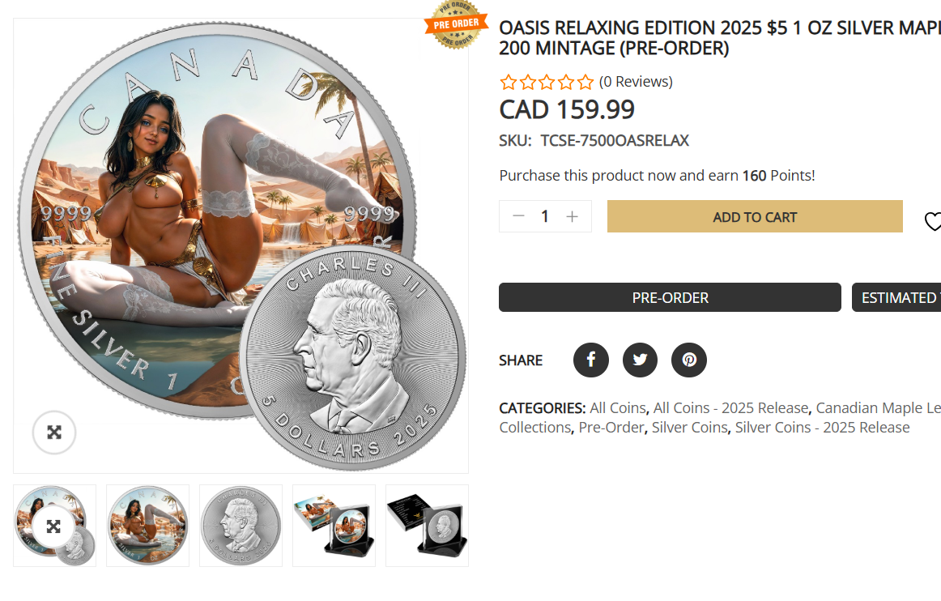Viewport: 941px width, 601px height.
Task: Click the star rating icons
Action: pyautogui.click(x=547, y=82)
